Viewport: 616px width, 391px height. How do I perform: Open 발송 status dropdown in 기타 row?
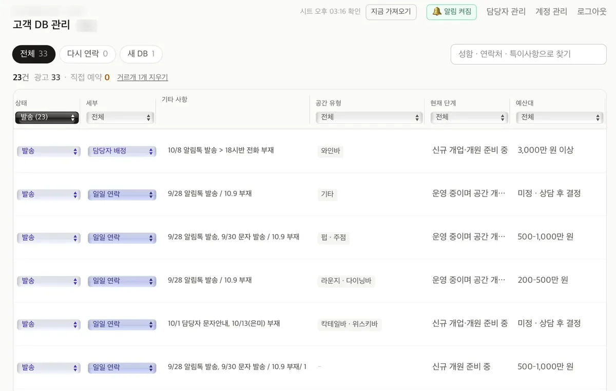coord(49,195)
